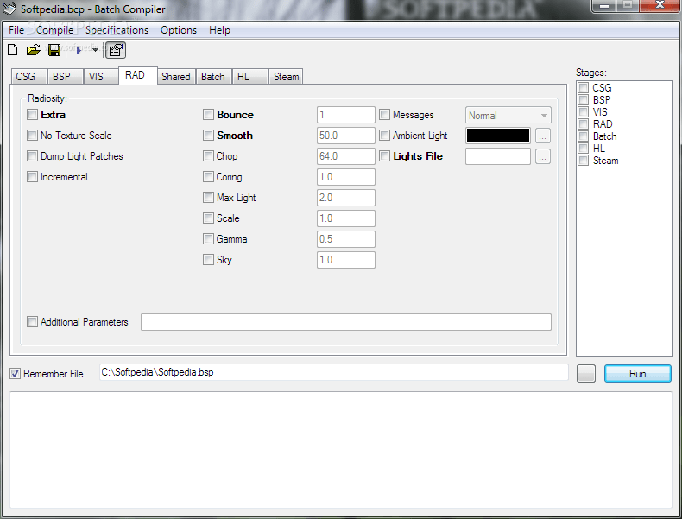Open the File menu
Screen dimensions: 682x519
(16, 30)
